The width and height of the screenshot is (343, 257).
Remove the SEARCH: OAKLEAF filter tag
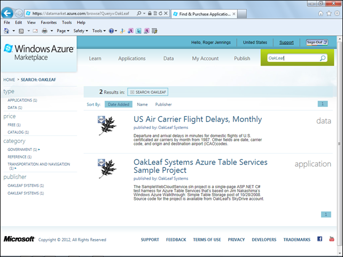click(x=132, y=92)
